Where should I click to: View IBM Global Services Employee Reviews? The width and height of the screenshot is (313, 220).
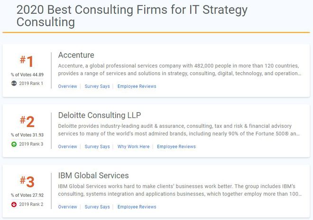pos(137,207)
